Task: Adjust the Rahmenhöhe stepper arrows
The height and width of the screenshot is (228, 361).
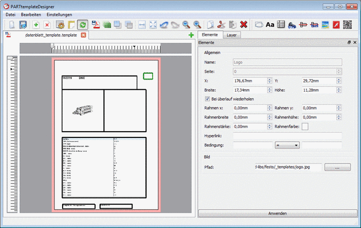Action: (339, 117)
